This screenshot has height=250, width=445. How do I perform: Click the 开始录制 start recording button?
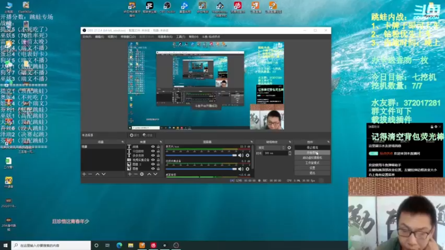coord(312,153)
